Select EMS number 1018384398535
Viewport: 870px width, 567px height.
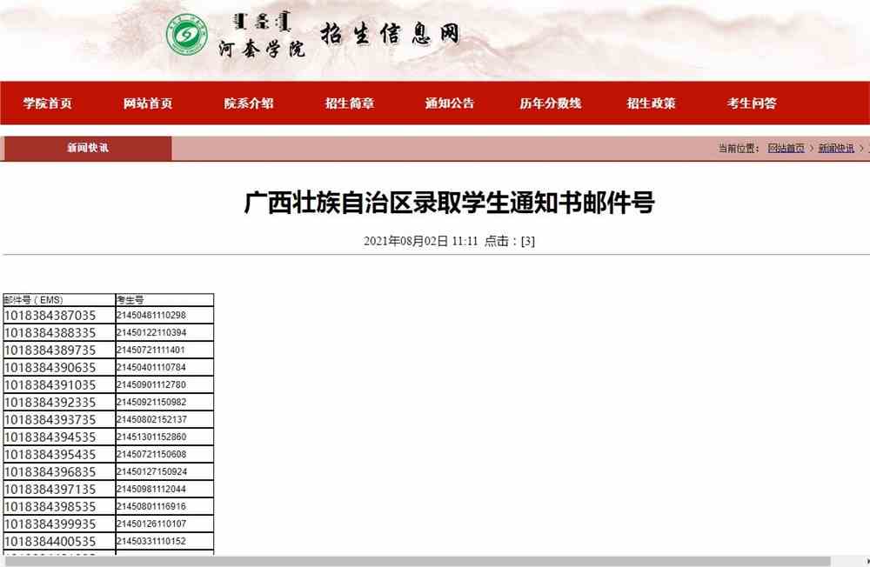(50, 506)
